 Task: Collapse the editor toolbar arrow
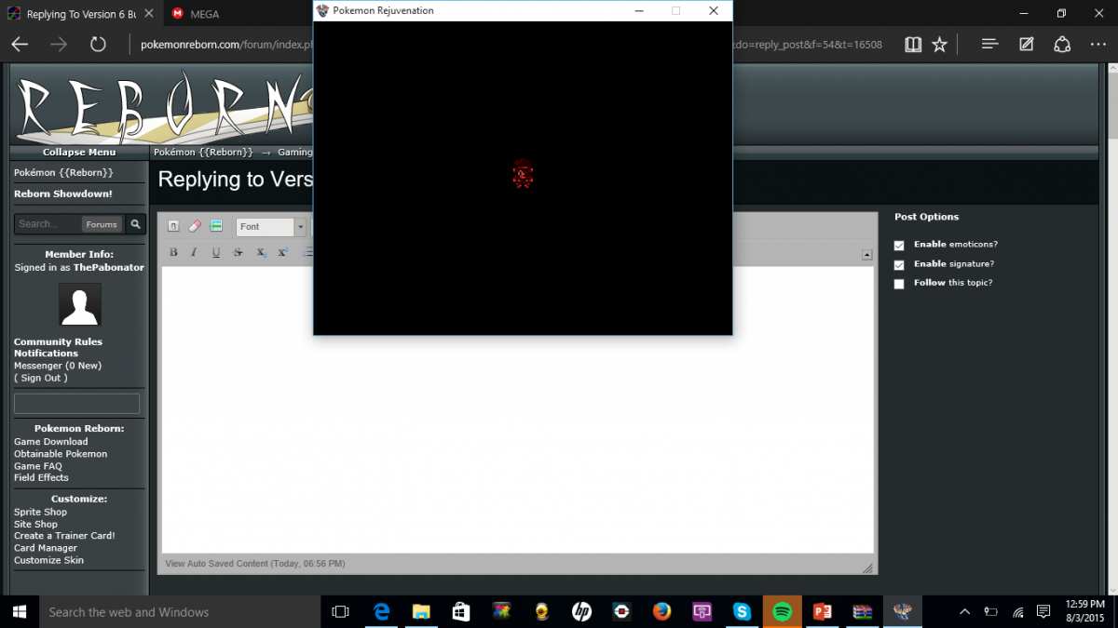point(866,254)
